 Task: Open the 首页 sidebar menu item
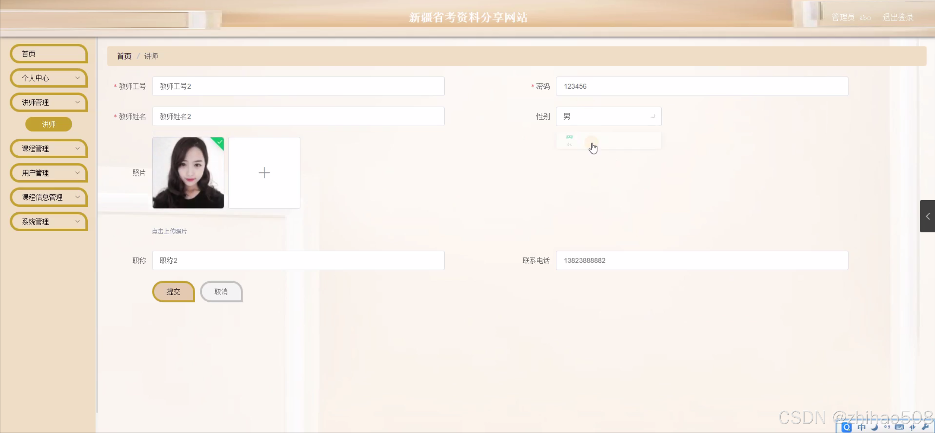[49, 54]
